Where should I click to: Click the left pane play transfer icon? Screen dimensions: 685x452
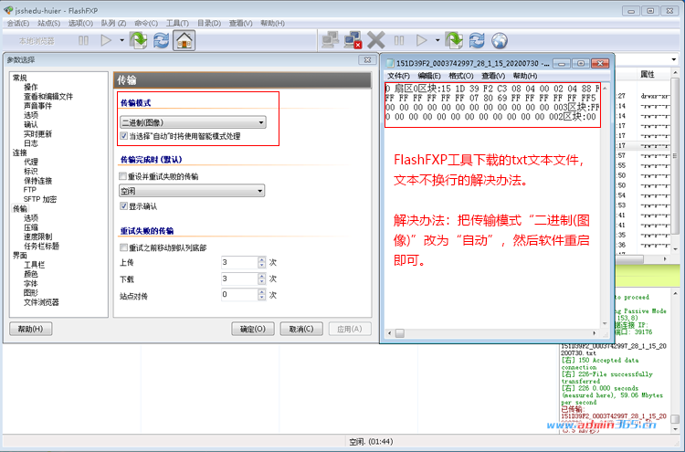[106, 40]
